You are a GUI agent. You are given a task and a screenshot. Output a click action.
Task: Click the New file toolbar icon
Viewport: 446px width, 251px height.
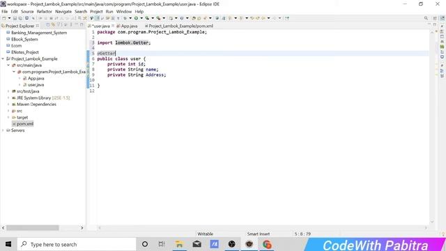click(x=4, y=18)
